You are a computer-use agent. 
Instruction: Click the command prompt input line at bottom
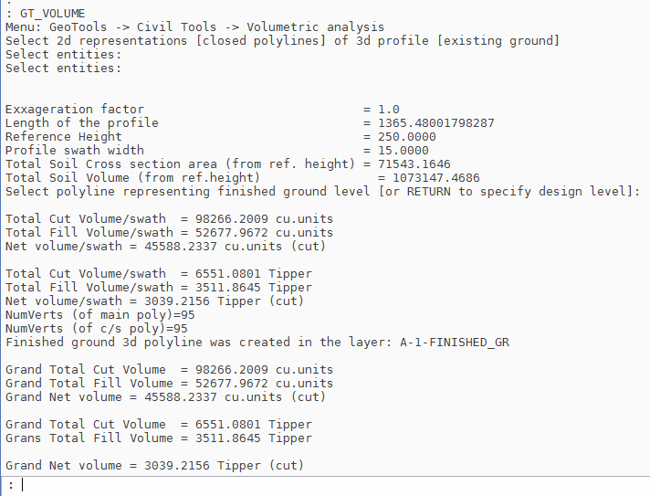329,485
